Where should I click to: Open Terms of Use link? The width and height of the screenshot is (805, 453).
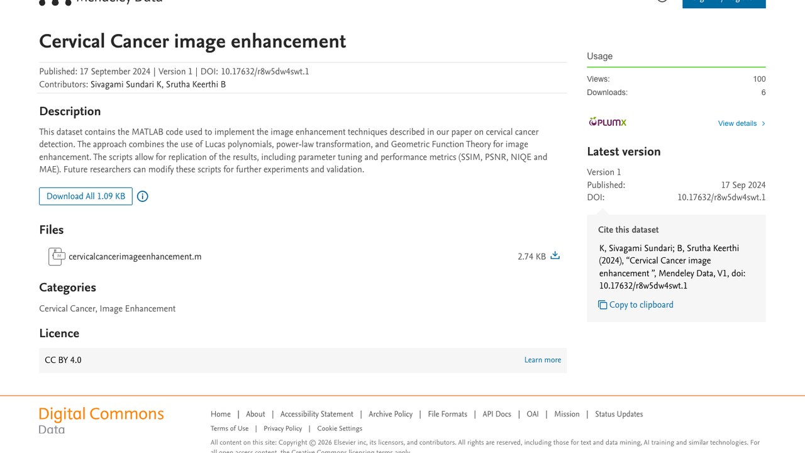[230, 428]
